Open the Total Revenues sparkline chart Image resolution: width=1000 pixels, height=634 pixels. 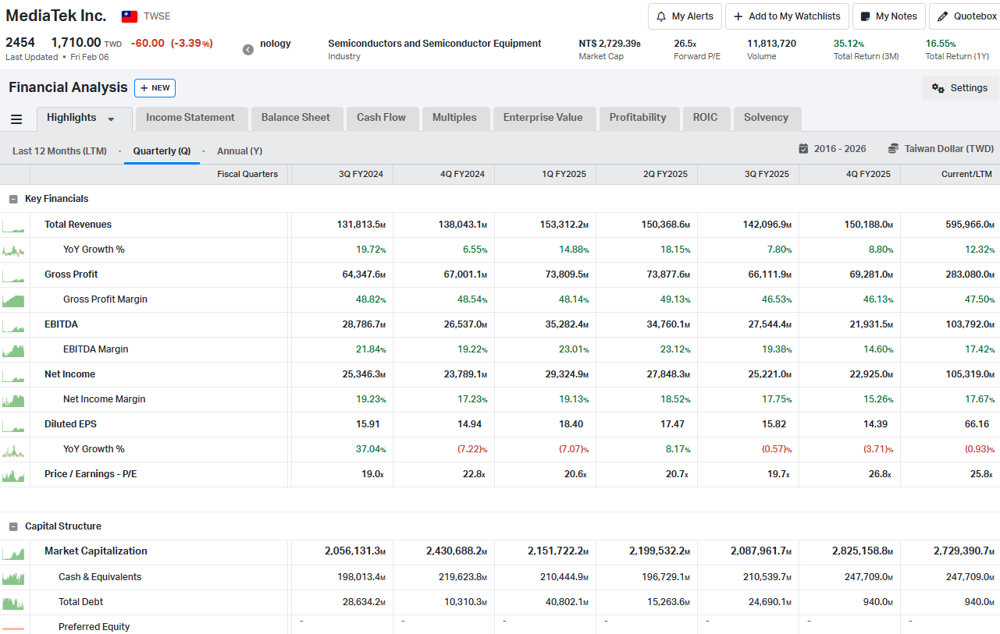tap(14, 225)
